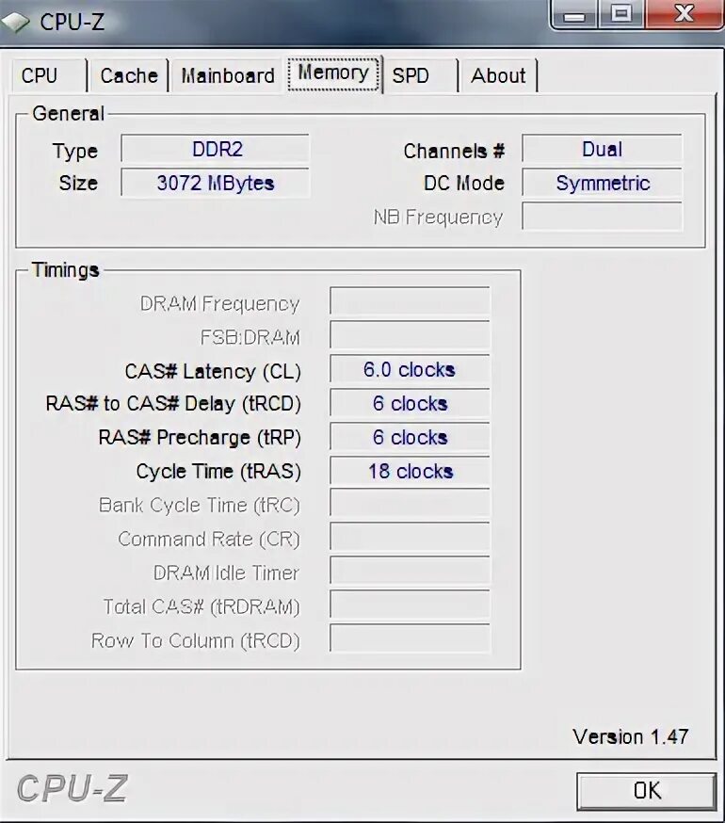Click the 'Version 1.47' text
Screen dimensions: 725x823
pyautogui.click(x=630, y=737)
